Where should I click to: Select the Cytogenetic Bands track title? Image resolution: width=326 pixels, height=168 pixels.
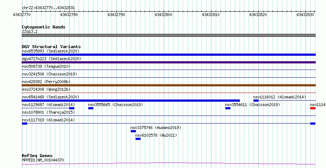44,27
